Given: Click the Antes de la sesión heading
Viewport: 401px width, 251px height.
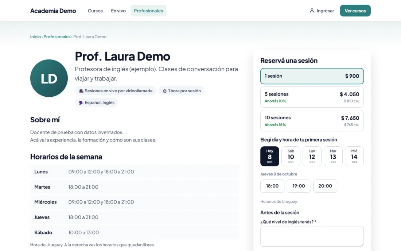Looking at the screenshot, I should 280,213.
